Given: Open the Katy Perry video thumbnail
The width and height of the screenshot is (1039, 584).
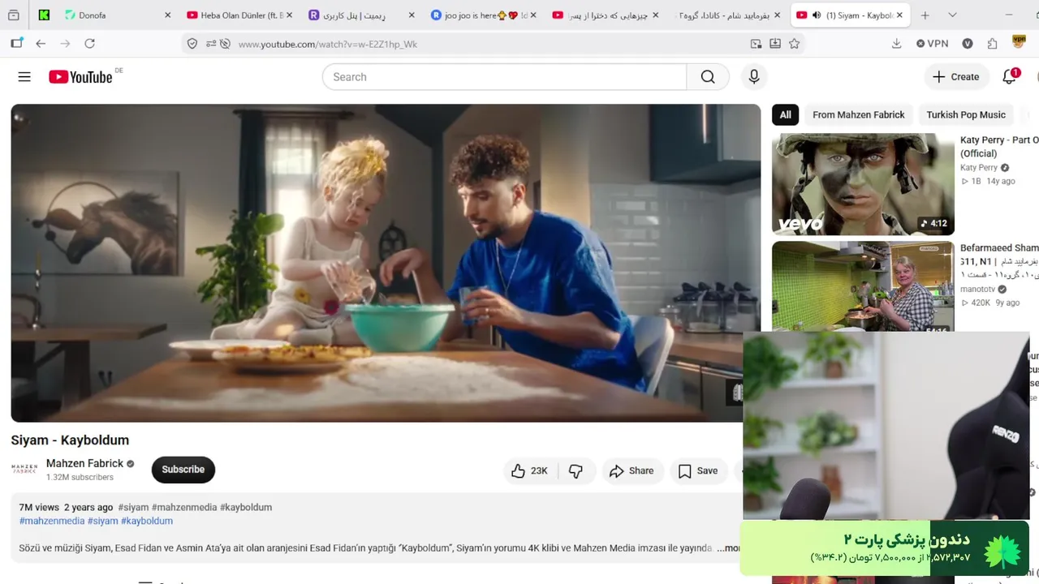Looking at the screenshot, I should [863, 184].
